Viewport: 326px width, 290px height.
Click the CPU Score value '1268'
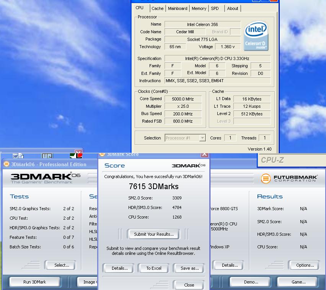click(x=177, y=217)
